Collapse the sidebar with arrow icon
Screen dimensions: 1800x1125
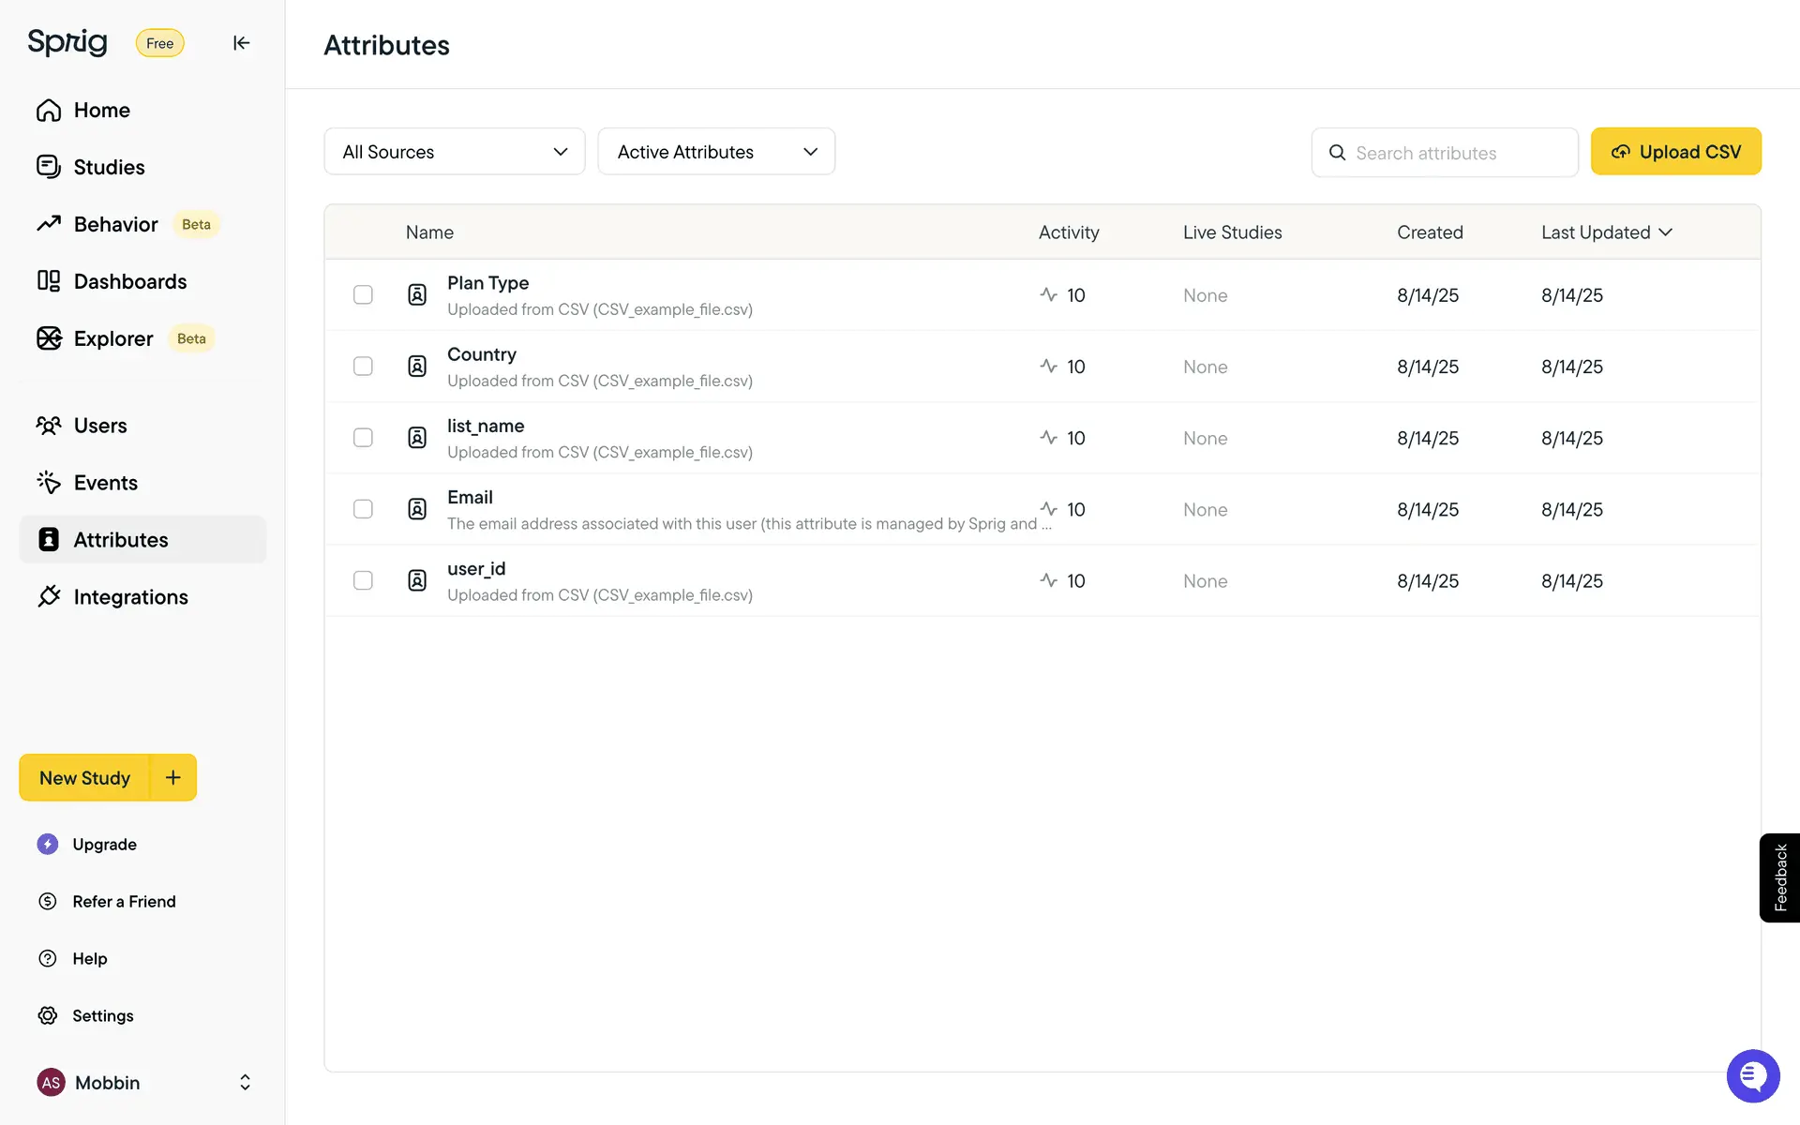(x=241, y=43)
